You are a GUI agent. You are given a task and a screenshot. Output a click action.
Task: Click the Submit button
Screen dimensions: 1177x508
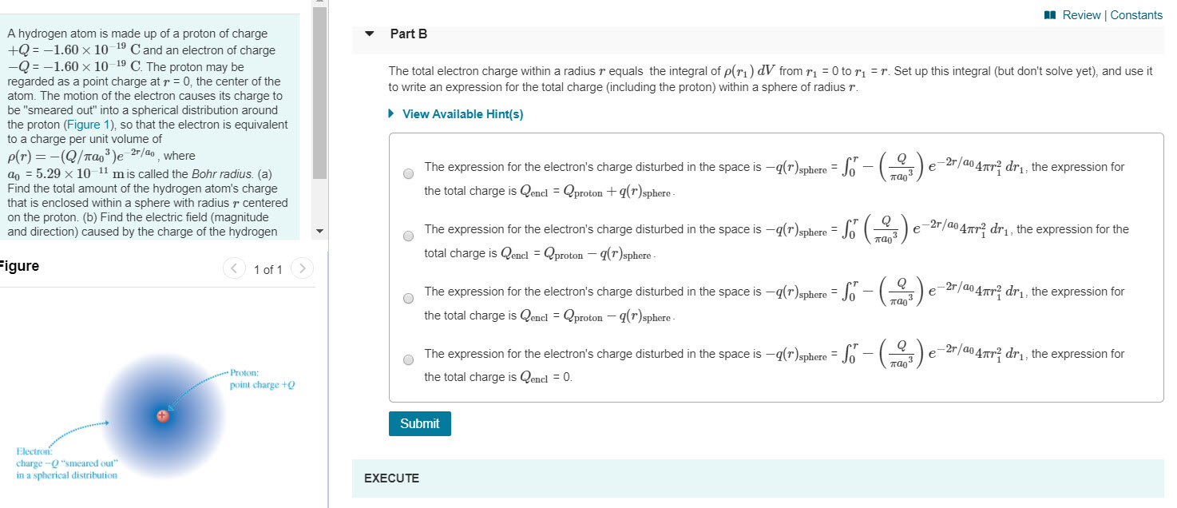click(x=419, y=423)
